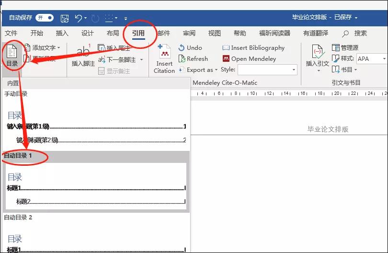Open the 福昕阅读器 tab
Image resolution: width=388 pixels, height=253 pixels.
click(274, 33)
